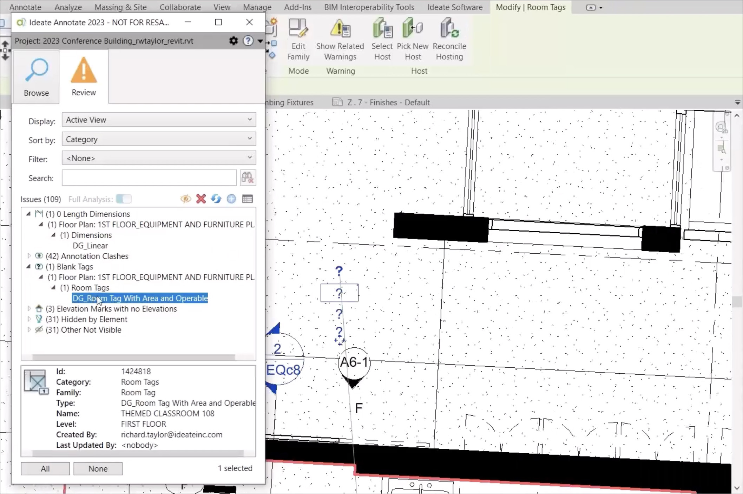Click the issues tree horizontal scrollbar
This screenshot has height=494, width=743.
click(x=134, y=357)
